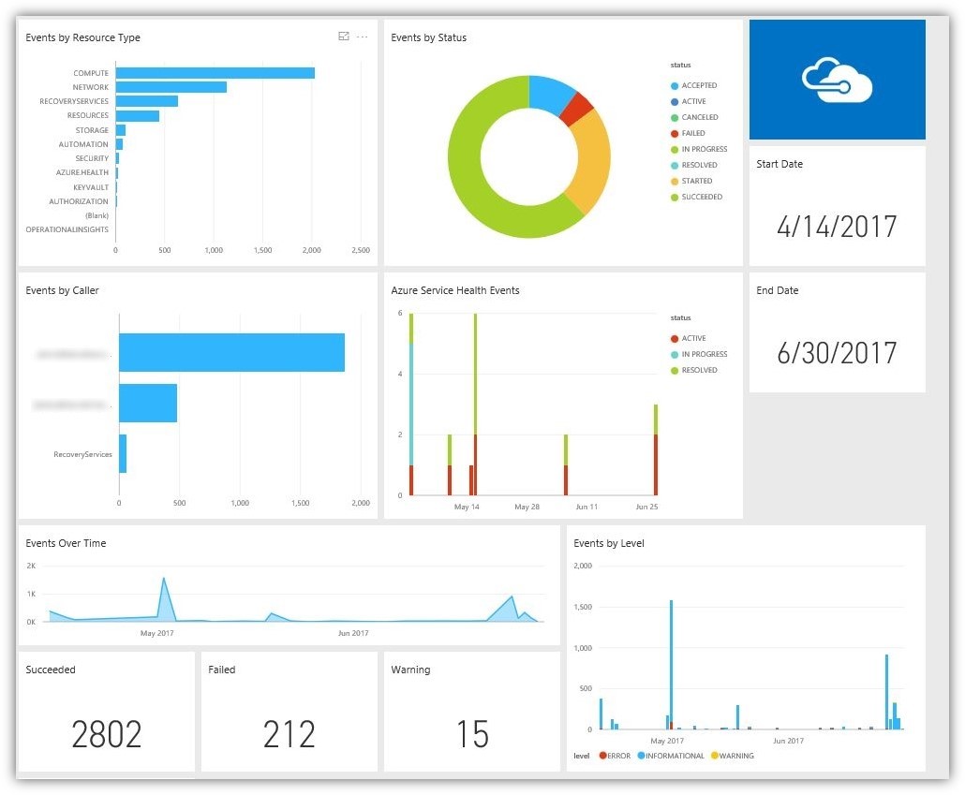This screenshot has width=965, height=795.
Task: Click the RecoveryServices bar in Events by Caller
Action: (123, 453)
